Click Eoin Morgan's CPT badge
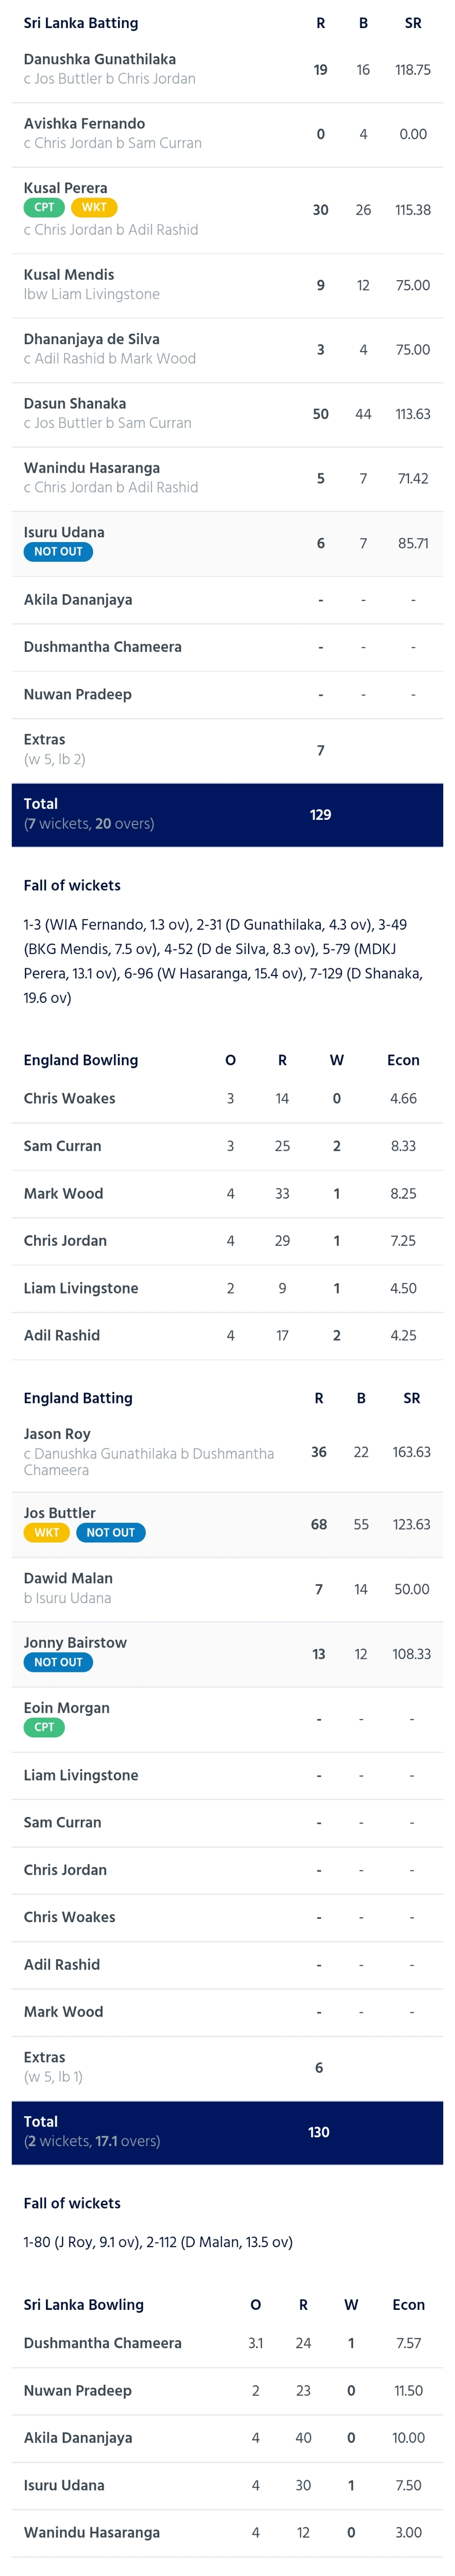455x2576 pixels. pyautogui.click(x=44, y=1726)
